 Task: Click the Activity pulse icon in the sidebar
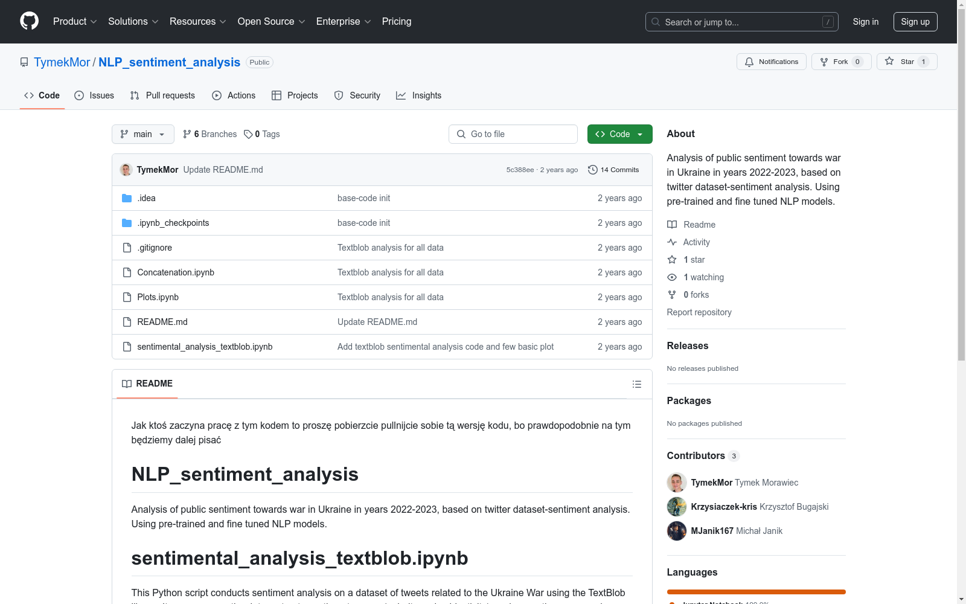point(672,242)
